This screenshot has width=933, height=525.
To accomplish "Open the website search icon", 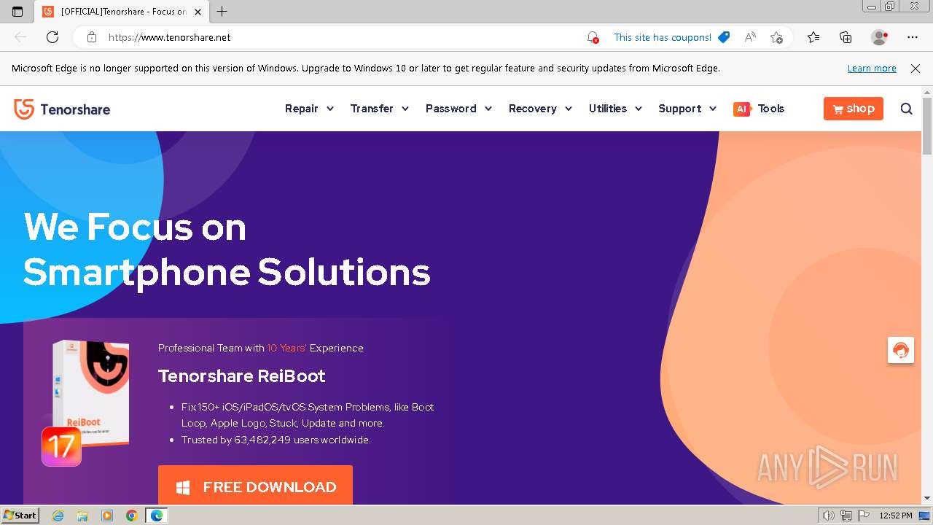I will [x=906, y=109].
